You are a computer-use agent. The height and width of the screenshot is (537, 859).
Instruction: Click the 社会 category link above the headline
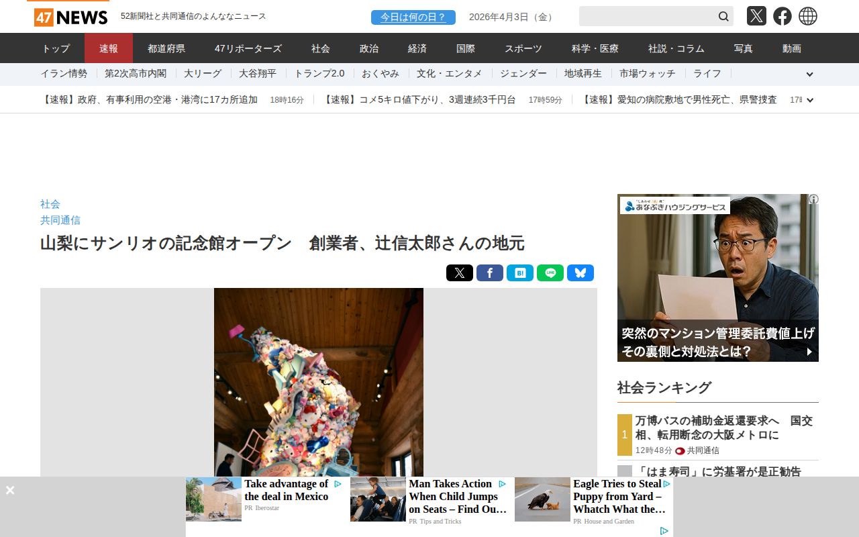click(x=50, y=204)
